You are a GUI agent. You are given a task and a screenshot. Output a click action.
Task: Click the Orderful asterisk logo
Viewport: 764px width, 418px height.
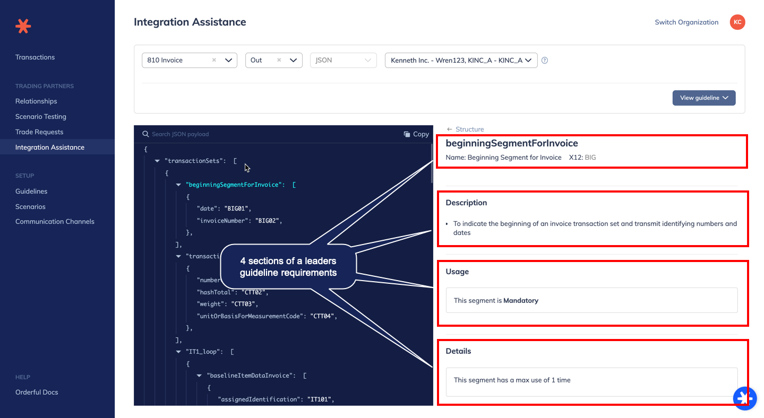[23, 25]
